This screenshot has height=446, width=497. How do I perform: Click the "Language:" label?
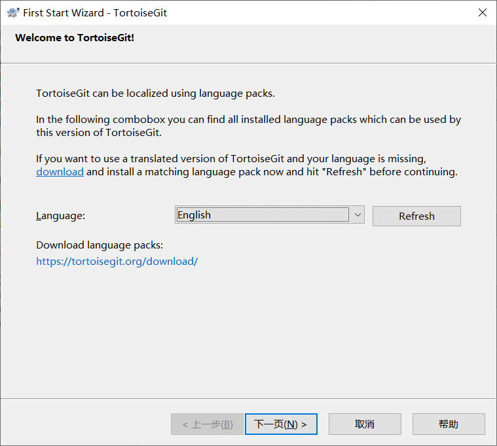61,216
